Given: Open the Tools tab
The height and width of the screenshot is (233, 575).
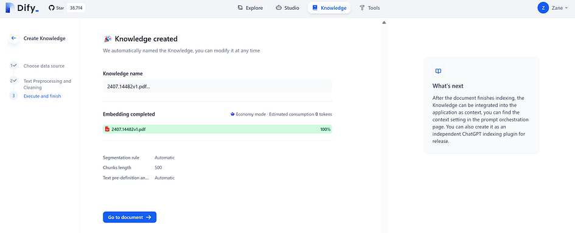Looking at the screenshot, I should coord(370,8).
